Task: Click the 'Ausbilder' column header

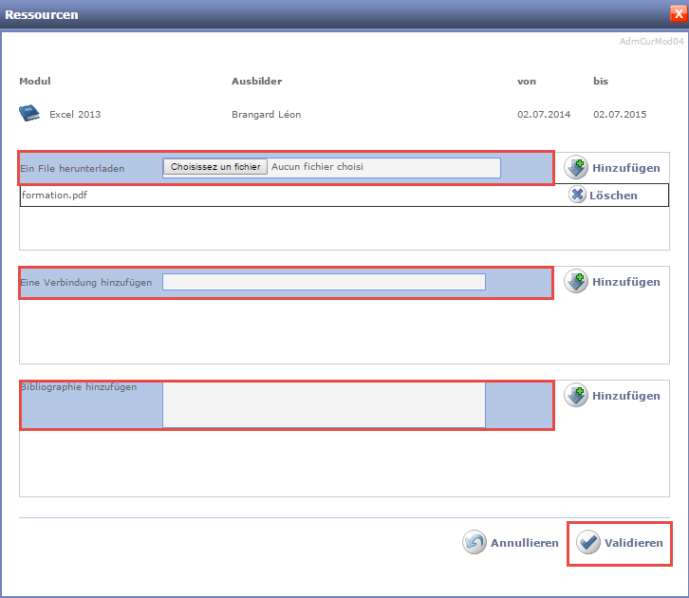Action: point(256,82)
